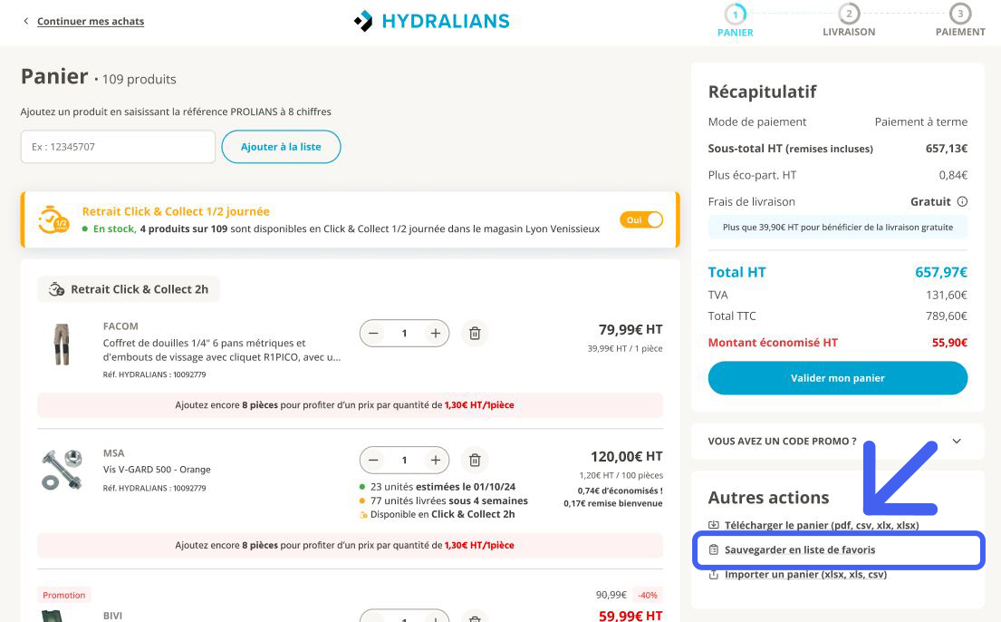Open the Livraison step

849,21
